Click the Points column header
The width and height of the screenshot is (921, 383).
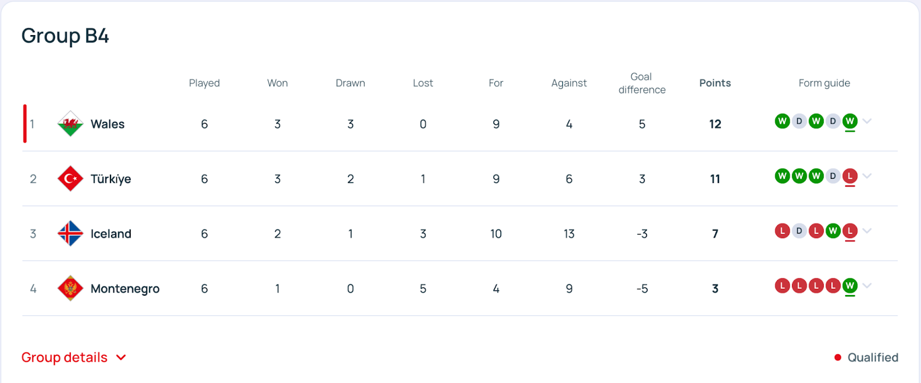[x=715, y=83]
